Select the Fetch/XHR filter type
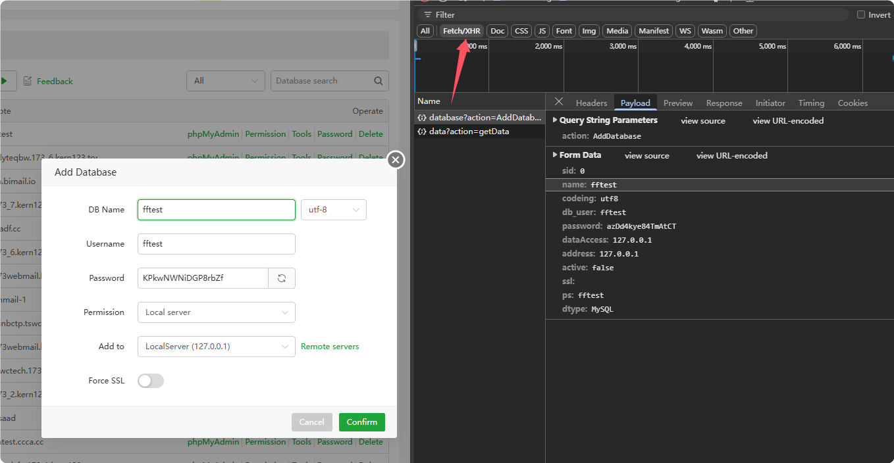This screenshot has height=463, width=894. tap(461, 31)
